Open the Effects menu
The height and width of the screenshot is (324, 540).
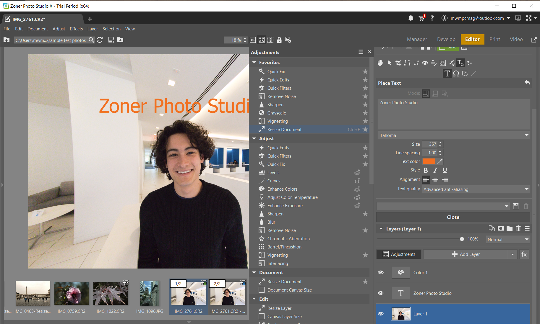pyautogui.click(x=76, y=29)
